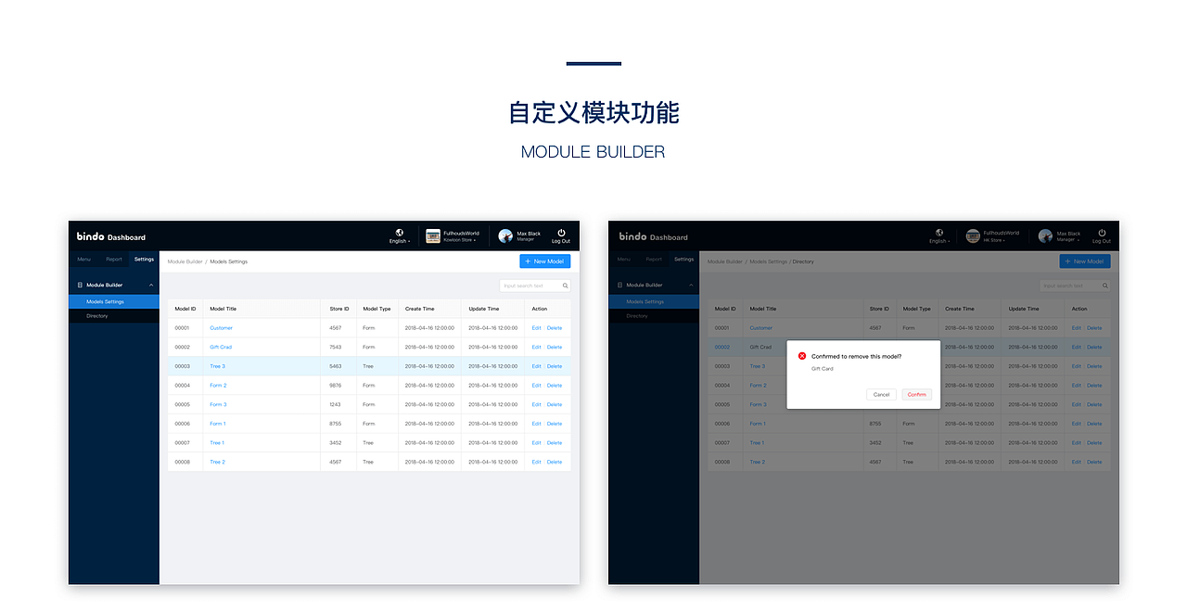Click Log Out power icon in Kowloon Store dashboard
The height and width of the screenshot is (610, 1187).
pos(561,233)
